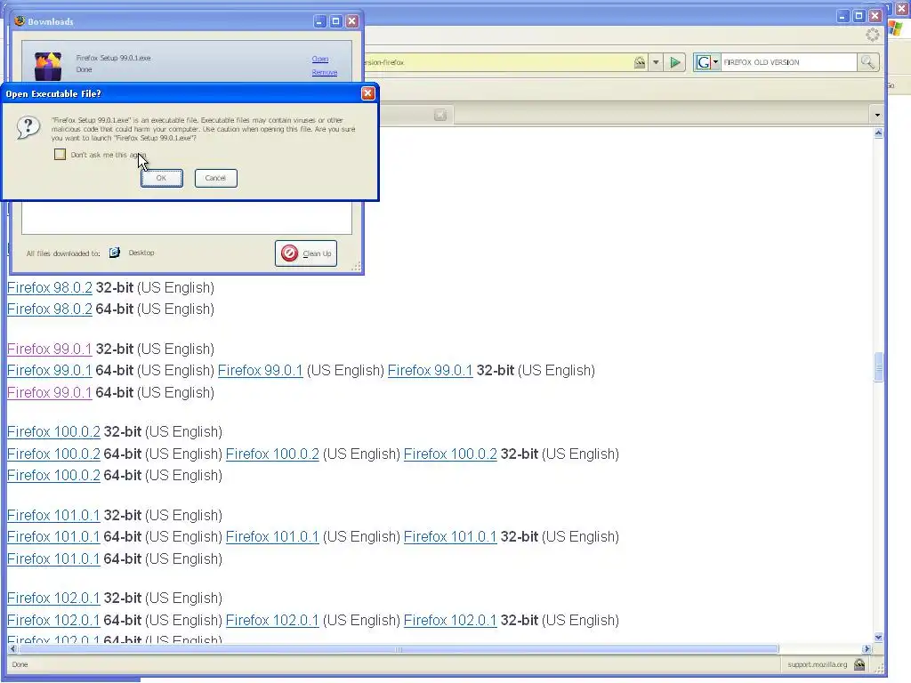Click the Firefox Setup 99.0.1.exe file name
Image resolution: width=911 pixels, height=683 pixels.
pyautogui.click(x=113, y=58)
